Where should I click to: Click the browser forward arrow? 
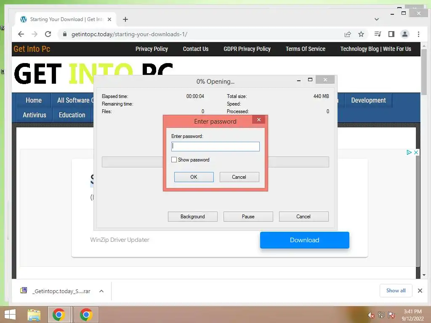[35, 34]
